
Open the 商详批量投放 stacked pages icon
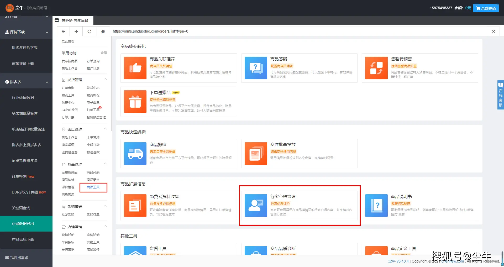click(256, 154)
